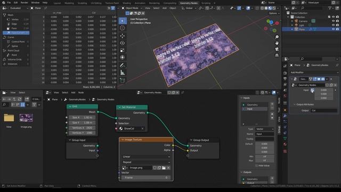This screenshot has width=341, height=192.
Task: Open the viewport Options dropdown
Action: 274,13
